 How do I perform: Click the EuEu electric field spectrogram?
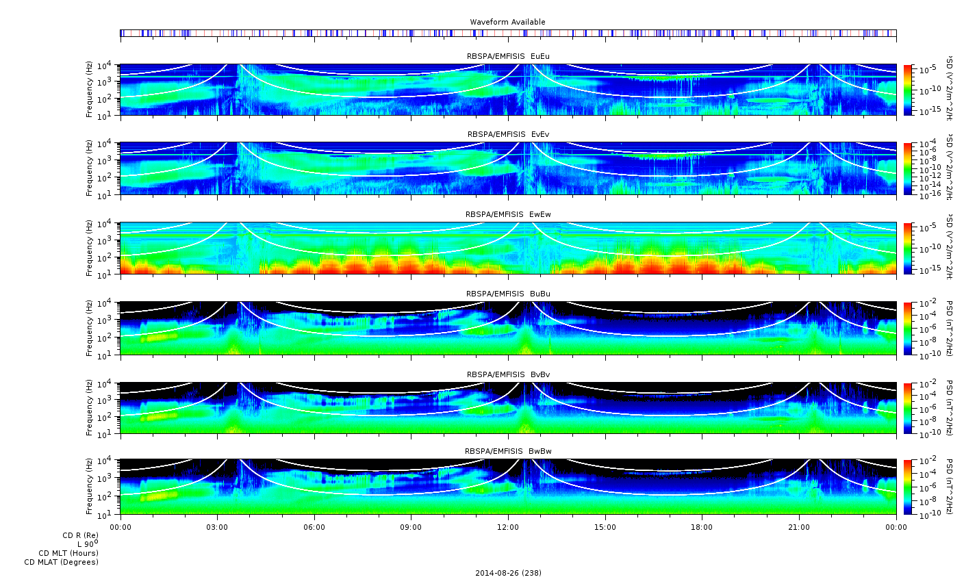click(508, 90)
